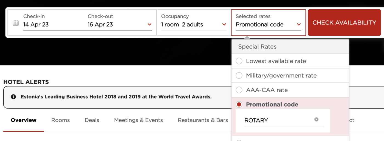Select the Overview tab
Viewport: 384px width, 141px height.
[x=24, y=120]
